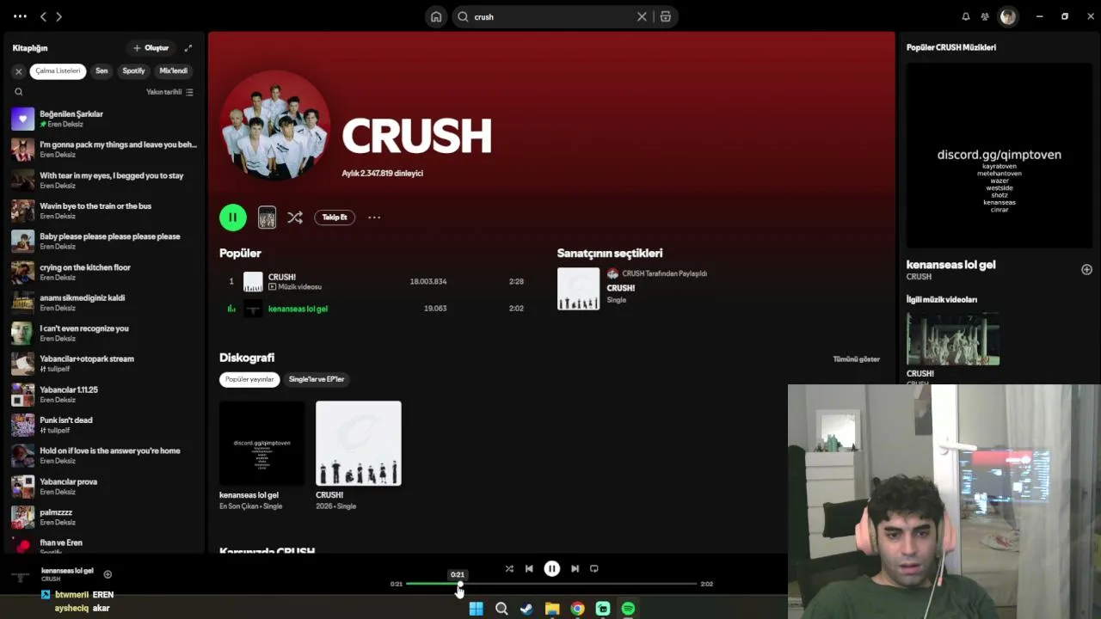Skip to the previous track
The width and height of the screenshot is (1101, 619).
(529, 568)
